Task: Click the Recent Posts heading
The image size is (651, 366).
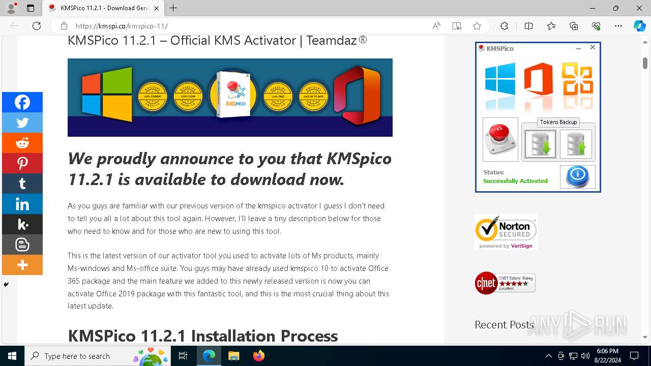Action: [x=504, y=324]
